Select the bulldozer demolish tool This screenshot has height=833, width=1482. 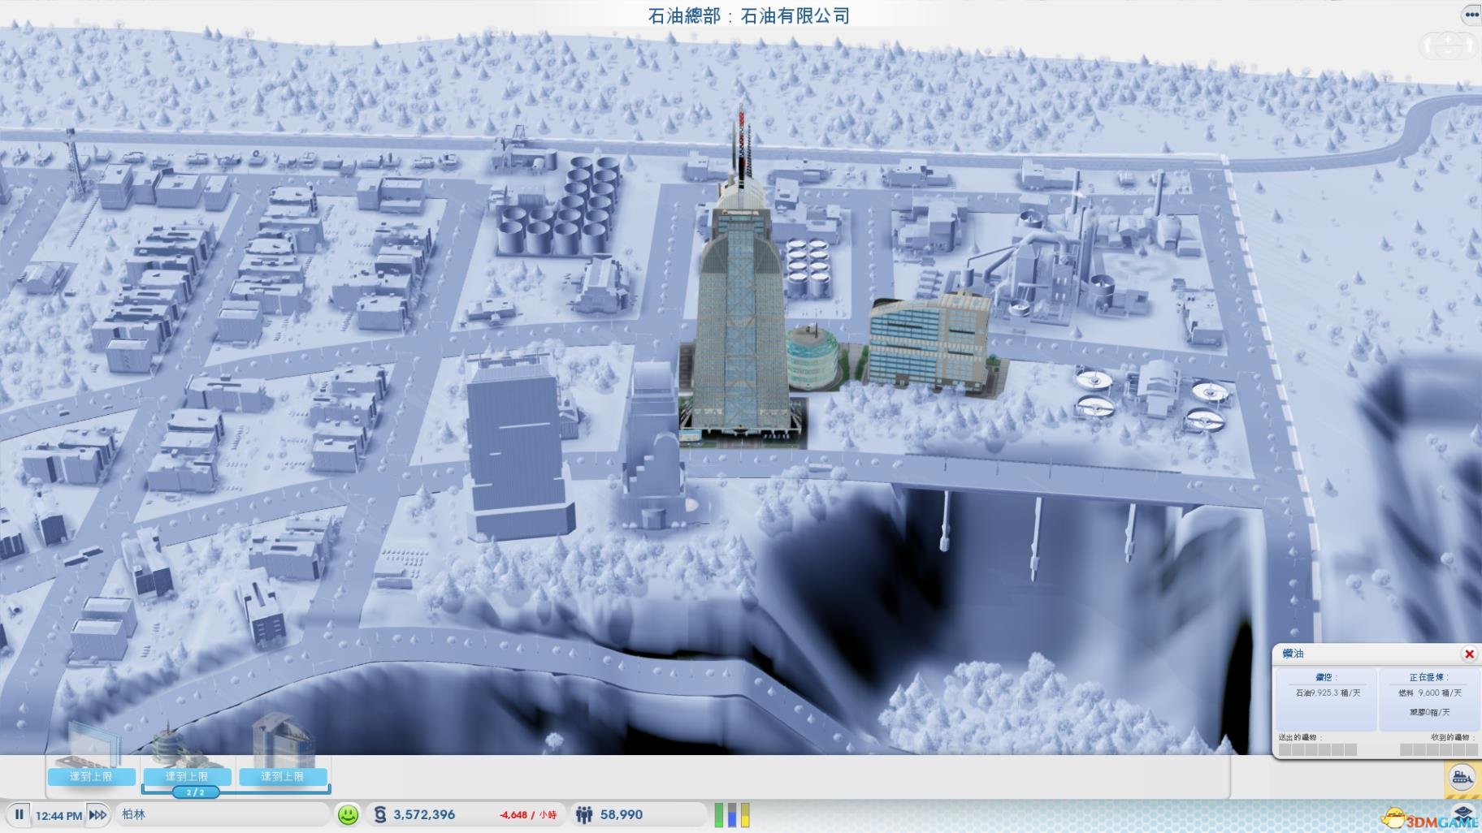click(x=1461, y=778)
